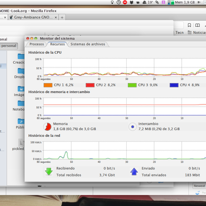The height and width of the screenshot is (206, 206).
Task: Open the weather indicator showing 19°
Action: point(148,2)
